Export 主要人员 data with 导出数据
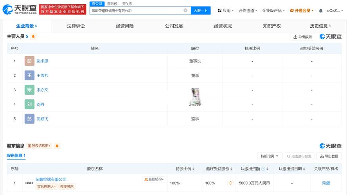Image resolution: width=347 pixels, height=195 pixels. [302, 37]
